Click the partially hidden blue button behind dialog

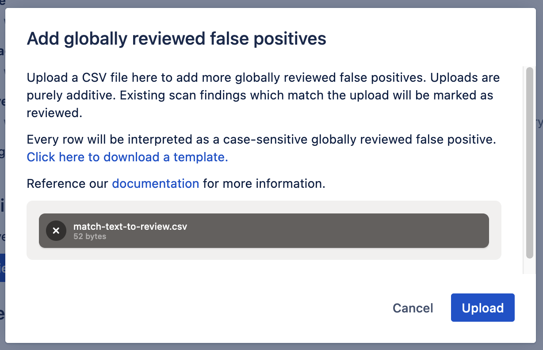[x=2, y=268]
